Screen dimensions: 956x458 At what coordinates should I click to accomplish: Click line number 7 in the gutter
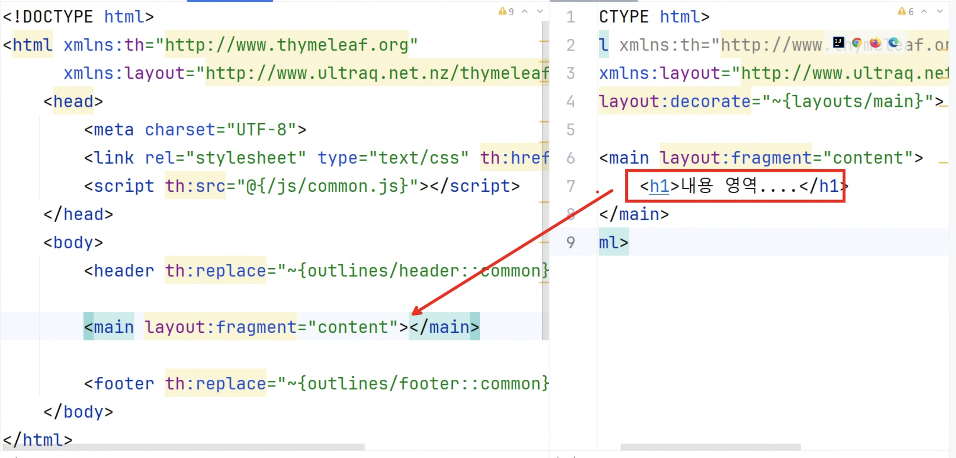click(571, 186)
